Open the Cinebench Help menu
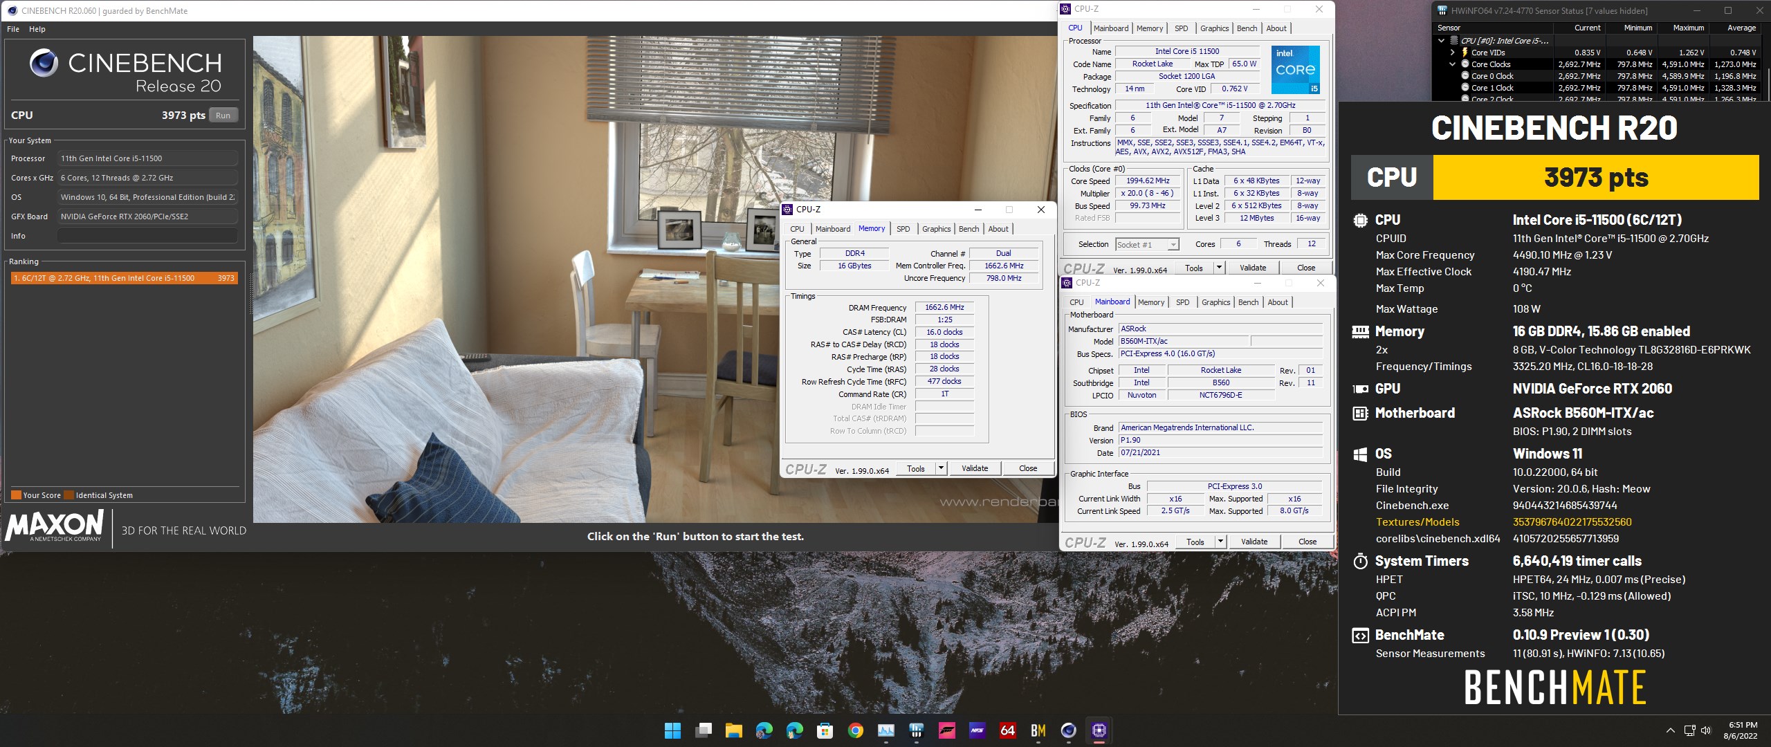This screenshot has width=1771, height=747. [x=37, y=29]
